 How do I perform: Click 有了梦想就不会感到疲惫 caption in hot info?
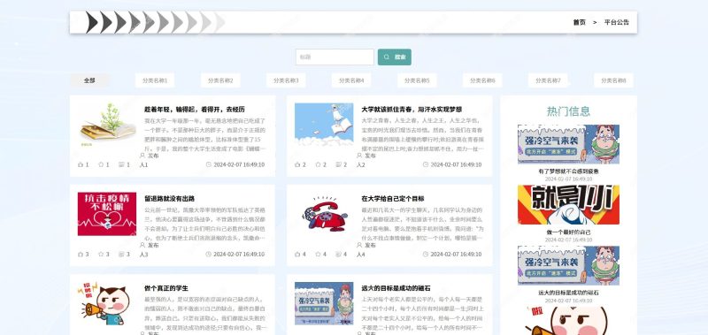568,171
